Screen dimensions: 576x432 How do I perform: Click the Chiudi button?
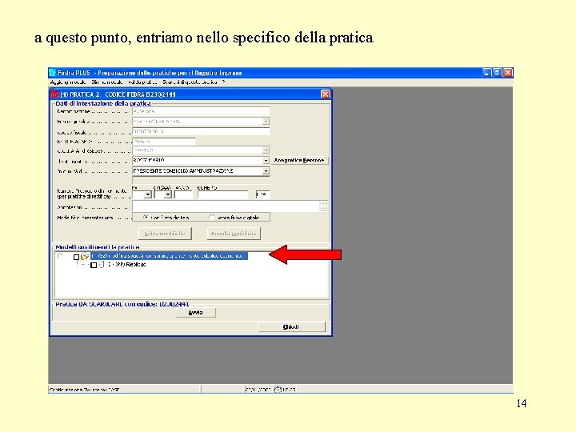291,326
